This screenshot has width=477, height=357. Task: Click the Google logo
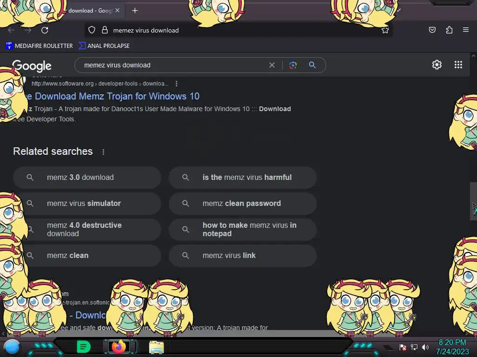[x=32, y=66]
